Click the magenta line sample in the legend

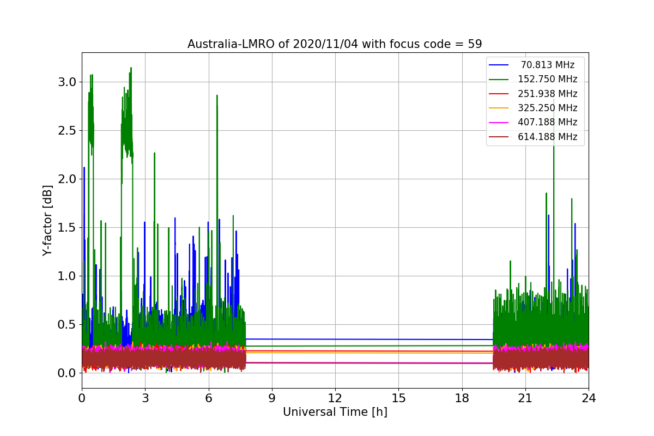click(x=499, y=123)
